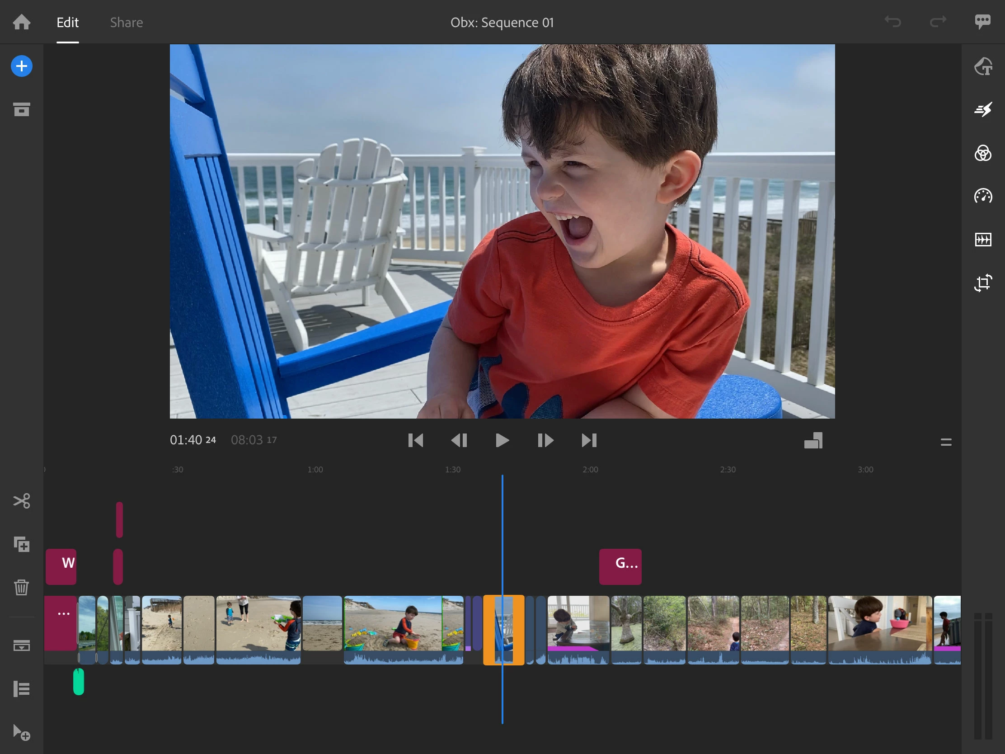Open the Speed gauge panel icon
The height and width of the screenshot is (754, 1005).
click(x=983, y=196)
